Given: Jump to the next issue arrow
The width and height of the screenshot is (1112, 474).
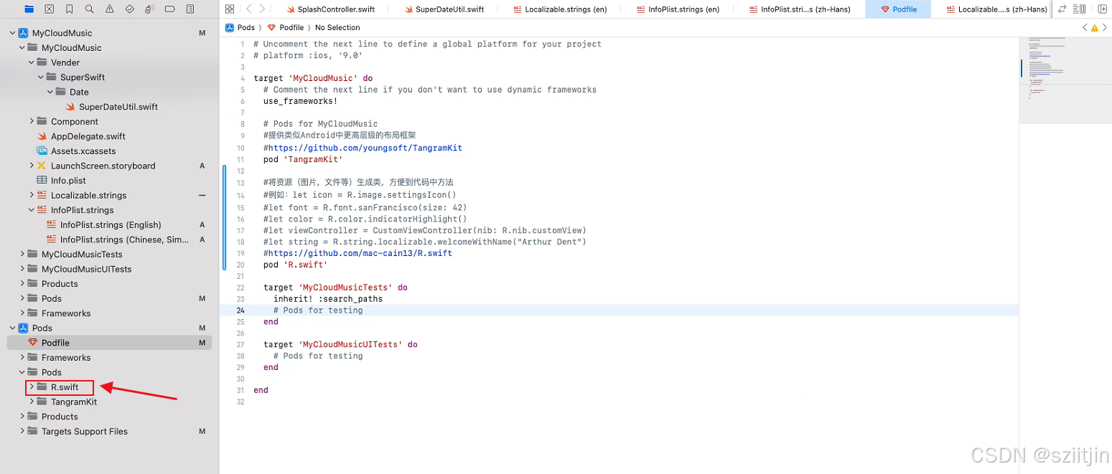Looking at the screenshot, I should [x=1104, y=28].
